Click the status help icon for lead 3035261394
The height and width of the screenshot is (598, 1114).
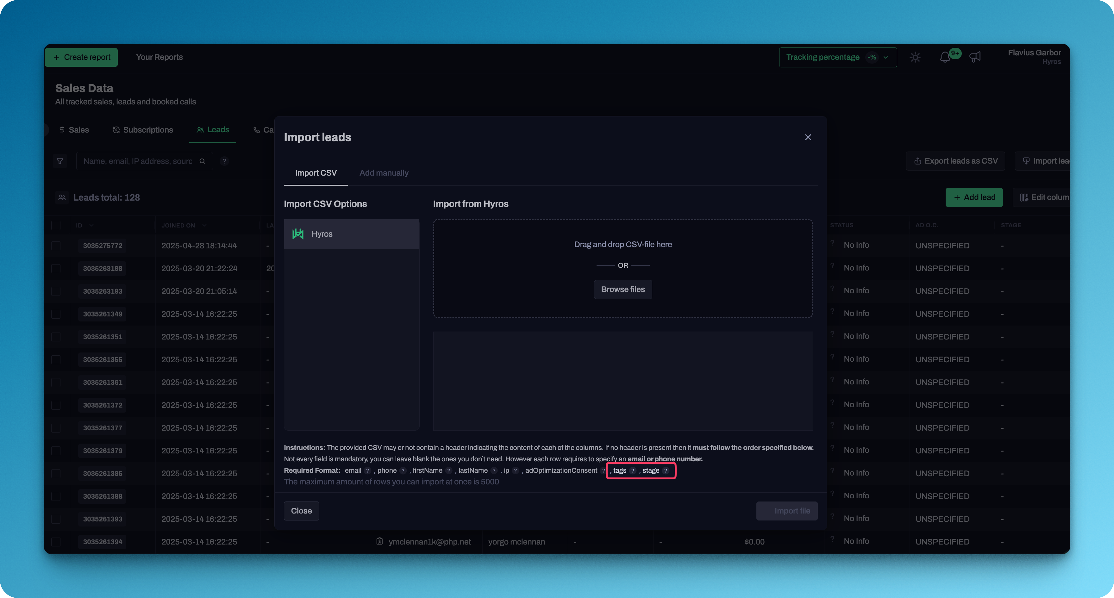[832, 539]
